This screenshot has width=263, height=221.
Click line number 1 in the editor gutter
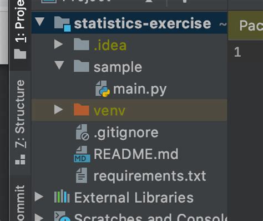(237, 52)
